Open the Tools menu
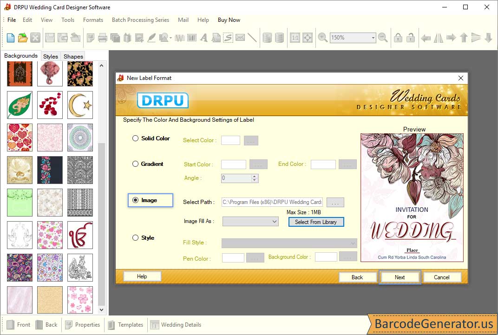498x335 pixels. click(68, 20)
